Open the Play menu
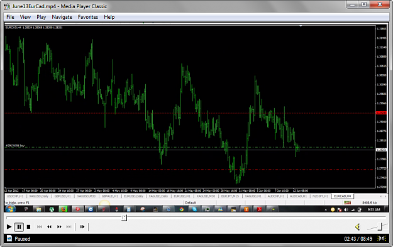The height and width of the screenshot is (247, 393). tap(42, 17)
